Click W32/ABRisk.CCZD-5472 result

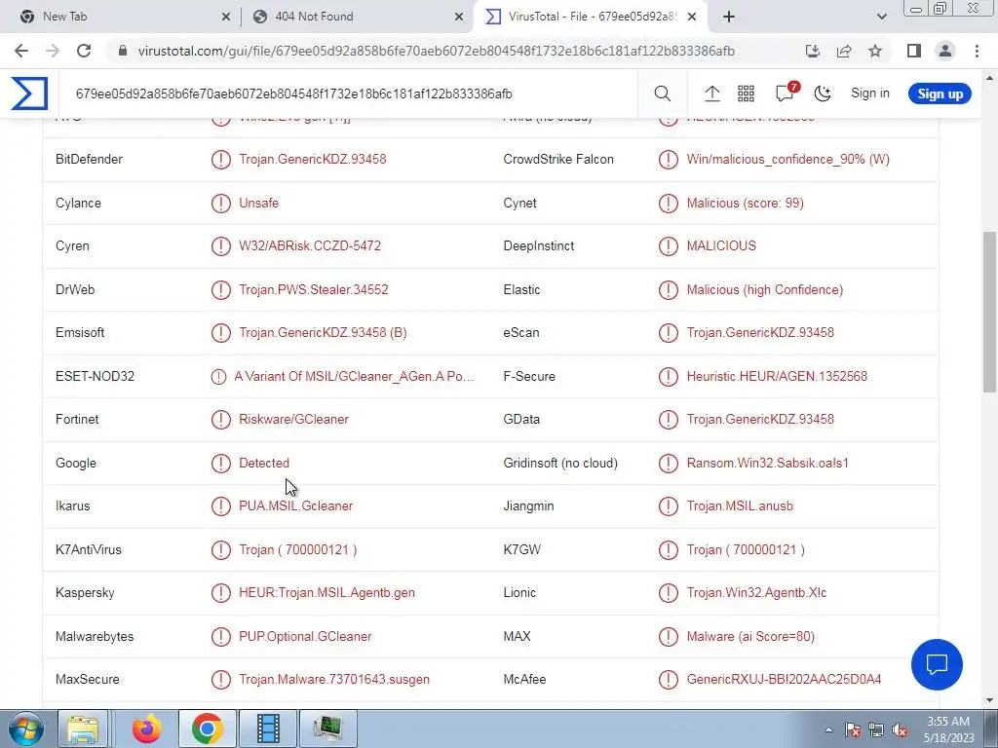pyautogui.click(x=309, y=245)
